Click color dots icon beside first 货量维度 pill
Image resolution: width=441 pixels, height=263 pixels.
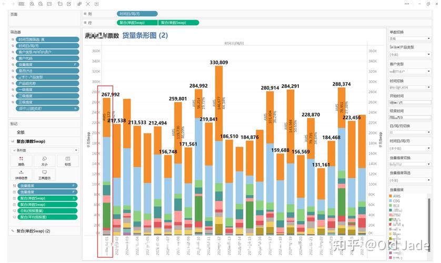click(14, 186)
